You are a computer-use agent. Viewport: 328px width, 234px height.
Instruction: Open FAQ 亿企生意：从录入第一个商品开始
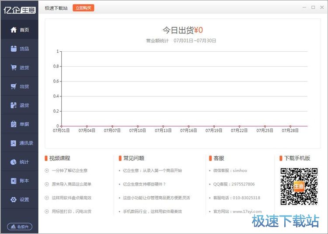152,170
